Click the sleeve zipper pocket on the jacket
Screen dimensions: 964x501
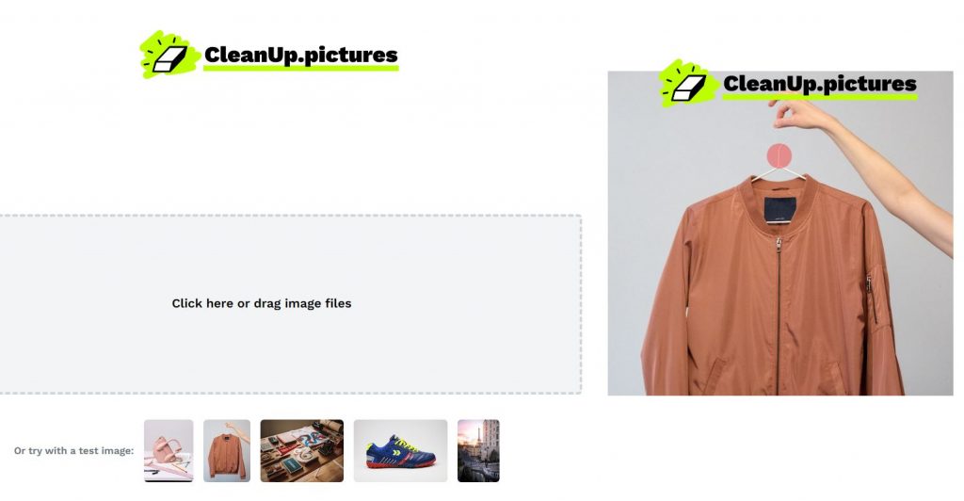(871, 299)
